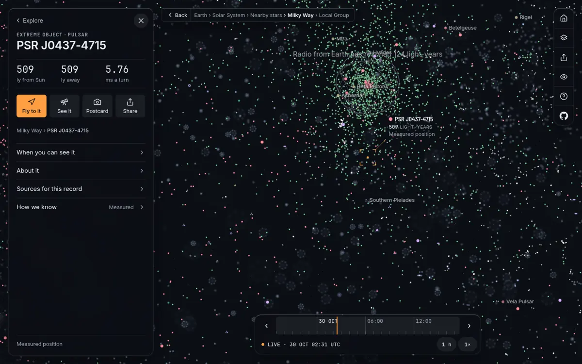Click the Back button in top bar
The height and width of the screenshot is (364, 582).
click(178, 15)
